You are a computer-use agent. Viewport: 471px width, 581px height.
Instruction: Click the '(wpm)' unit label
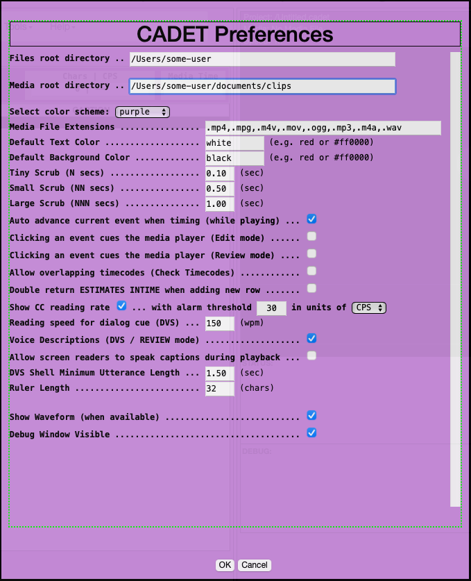click(x=252, y=322)
